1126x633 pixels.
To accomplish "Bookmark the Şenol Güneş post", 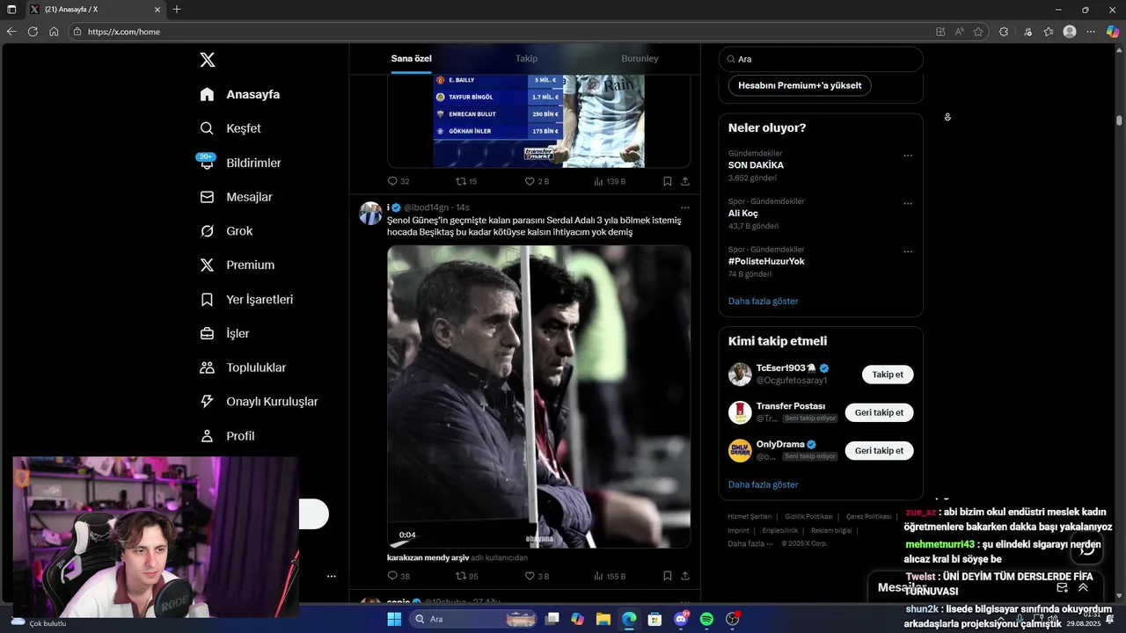I will [x=667, y=576].
